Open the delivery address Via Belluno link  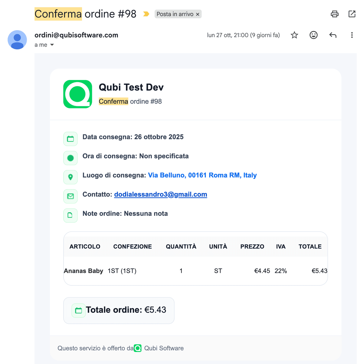(x=202, y=175)
